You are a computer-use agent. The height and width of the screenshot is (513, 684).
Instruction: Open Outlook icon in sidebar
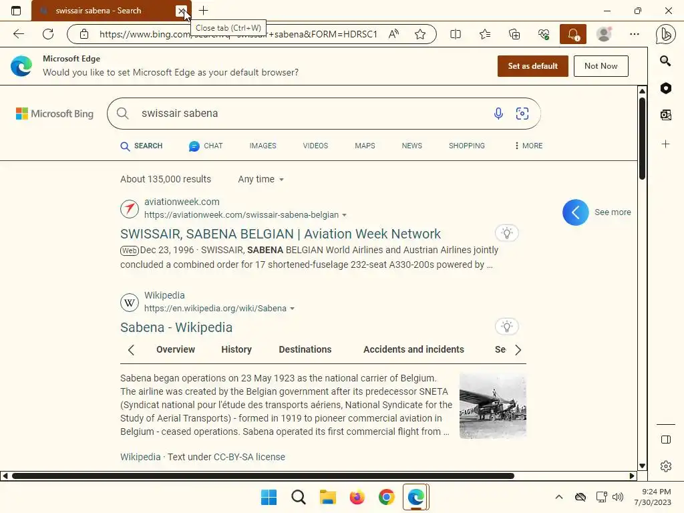click(x=666, y=115)
